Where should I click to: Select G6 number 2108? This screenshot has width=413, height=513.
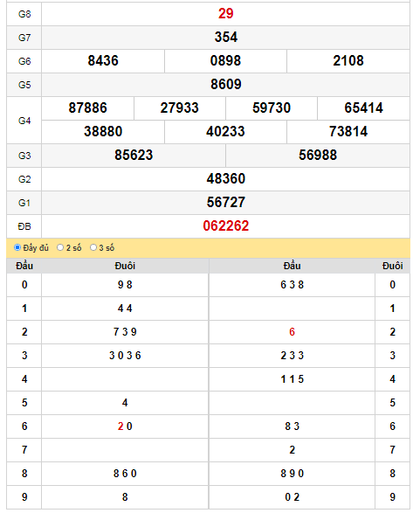pos(348,61)
